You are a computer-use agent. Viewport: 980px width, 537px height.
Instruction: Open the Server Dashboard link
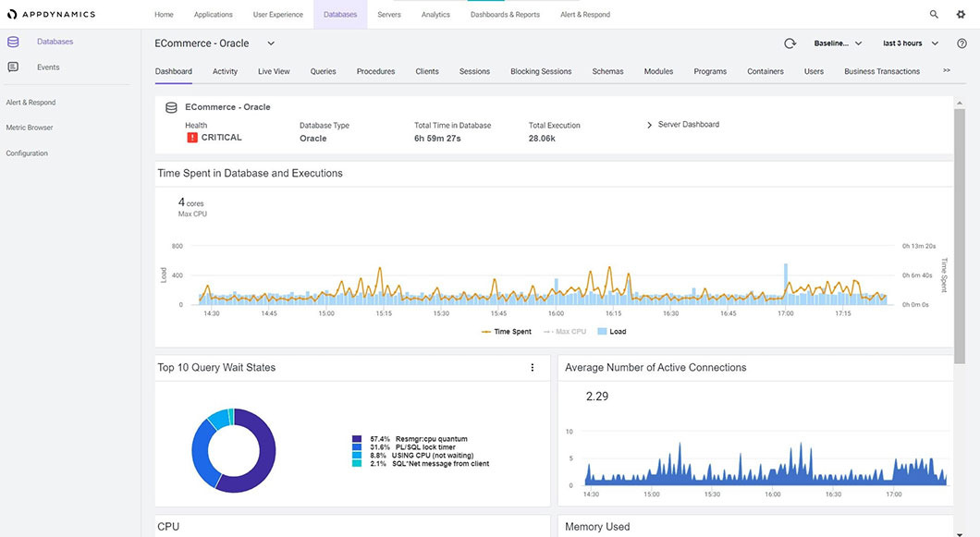[x=688, y=125]
